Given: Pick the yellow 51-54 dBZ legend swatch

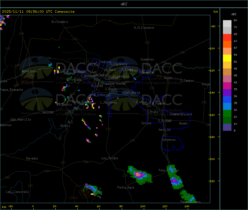Looking at the screenshot, I should 227,58.
